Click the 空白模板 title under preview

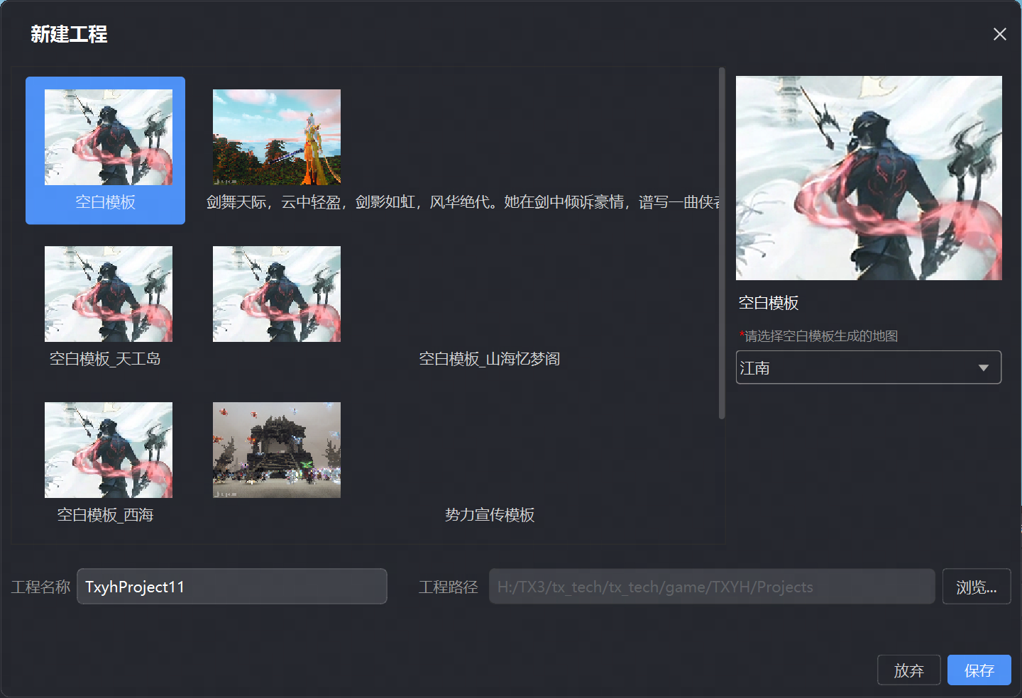pyautogui.click(x=769, y=303)
